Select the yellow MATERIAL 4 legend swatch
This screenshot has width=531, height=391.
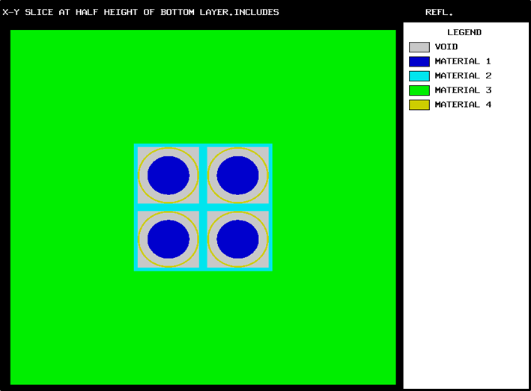point(419,105)
